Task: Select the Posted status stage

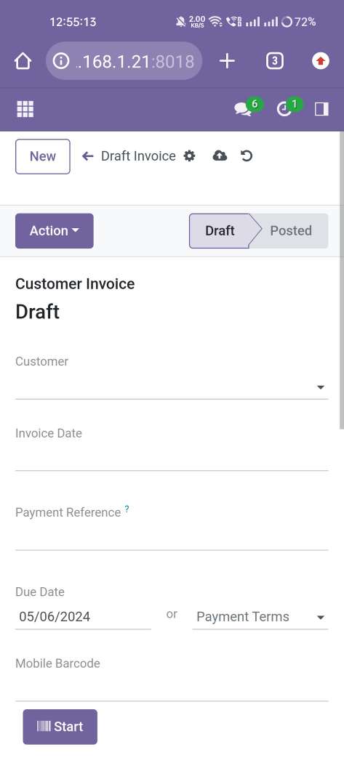Action: [291, 230]
